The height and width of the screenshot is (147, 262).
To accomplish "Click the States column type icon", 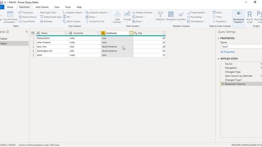I will [x=38, y=33].
